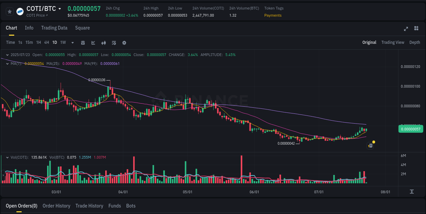Screen dimensions: 426x214
Task: Open the chart settings gear icon
Action: [124, 43]
